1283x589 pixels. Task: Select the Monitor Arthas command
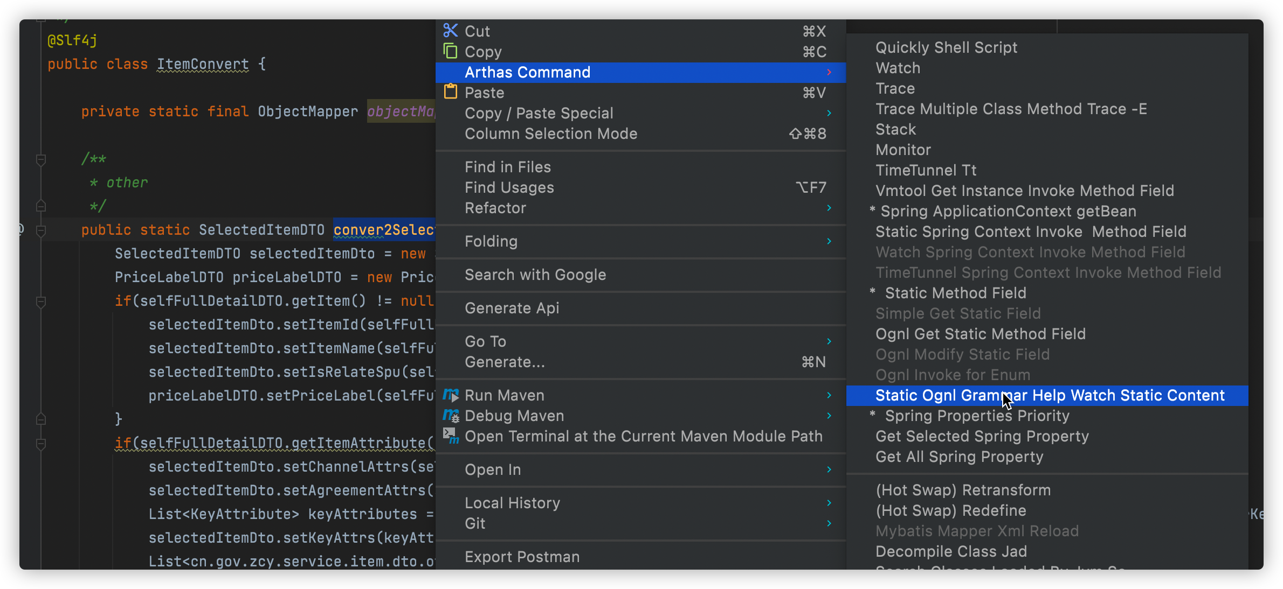(1047, 150)
